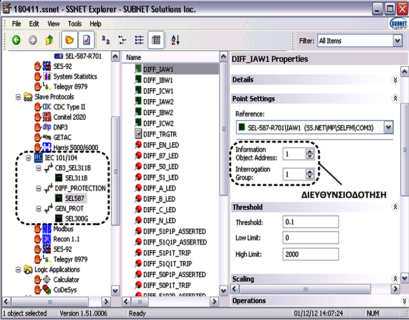Sort items A to Z
Viewport: 409px width, 320px height.
(175, 40)
